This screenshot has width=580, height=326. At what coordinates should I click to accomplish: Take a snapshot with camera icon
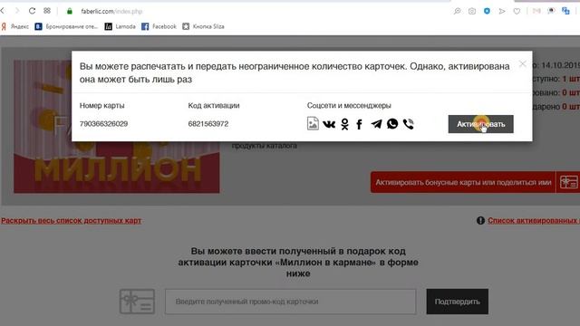[x=472, y=11]
